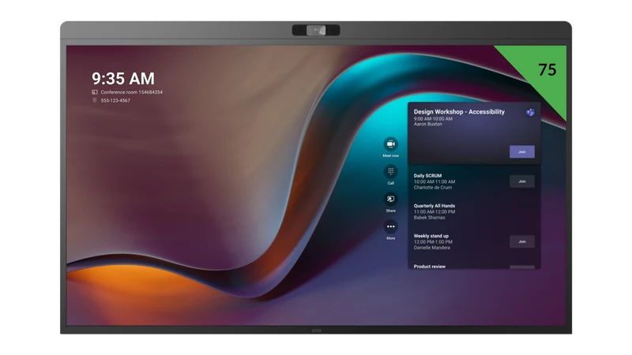Viewport: 632px width, 355px height.
Task: Select the Share content icon
Action: point(390,199)
